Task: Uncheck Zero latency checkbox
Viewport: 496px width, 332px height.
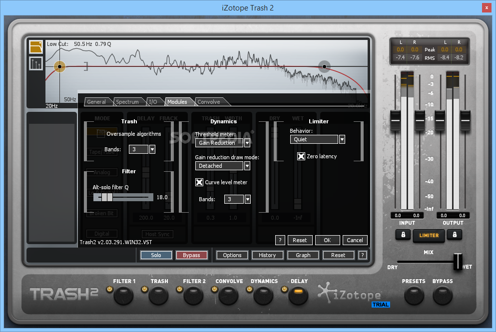Action: (x=301, y=156)
